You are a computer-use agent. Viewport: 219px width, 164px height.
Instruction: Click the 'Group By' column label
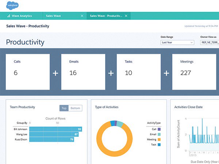[x=22, y=123]
